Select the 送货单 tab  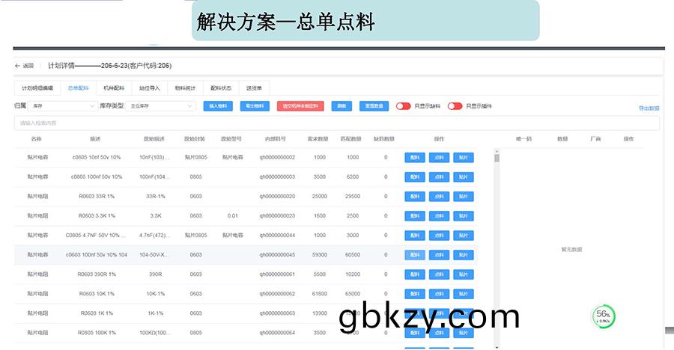click(253, 87)
